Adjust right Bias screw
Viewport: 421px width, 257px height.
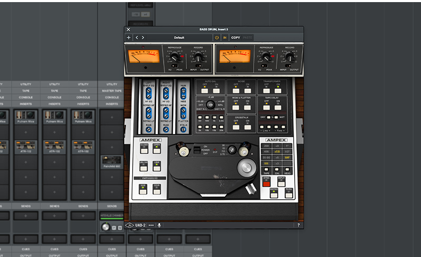click(x=166, y=130)
